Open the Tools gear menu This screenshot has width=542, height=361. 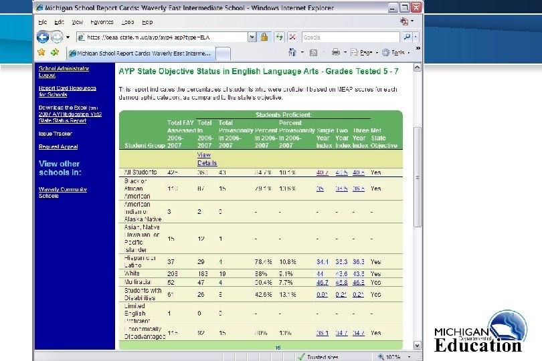click(x=395, y=53)
